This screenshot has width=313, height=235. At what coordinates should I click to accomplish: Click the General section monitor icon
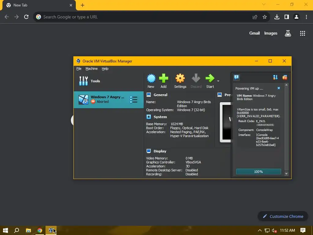[x=149, y=95]
